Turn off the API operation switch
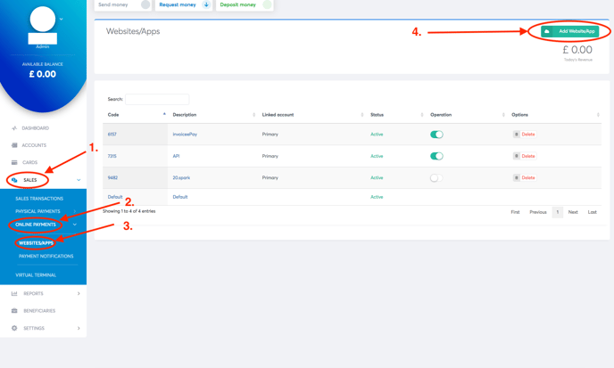The height and width of the screenshot is (368, 614). click(x=436, y=156)
